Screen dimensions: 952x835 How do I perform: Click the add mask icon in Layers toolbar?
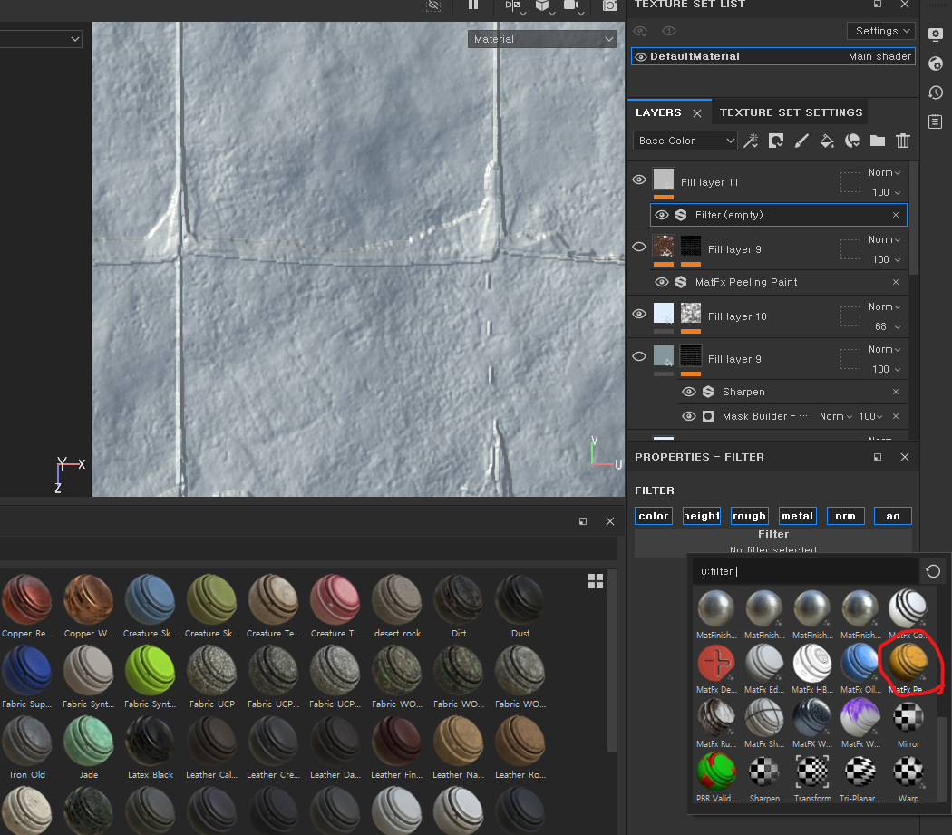pyautogui.click(x=776, y=141)
